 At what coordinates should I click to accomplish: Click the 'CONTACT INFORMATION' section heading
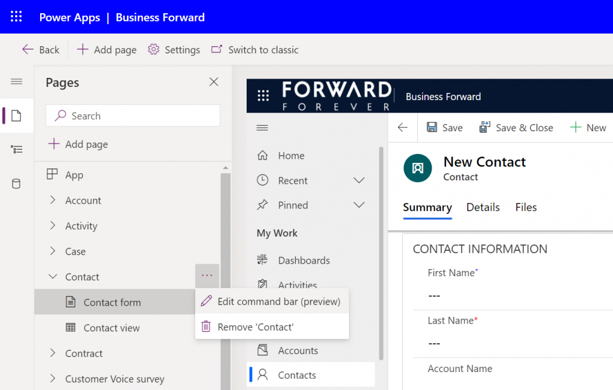click(x=480, y=249)
